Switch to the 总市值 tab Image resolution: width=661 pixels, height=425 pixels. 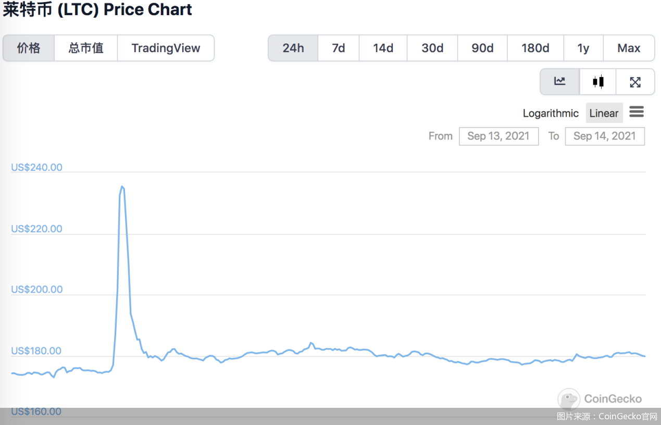tap(86, 48)
